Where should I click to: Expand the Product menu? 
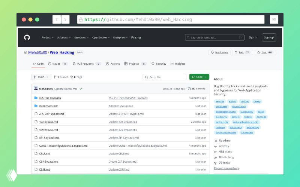(x=48, y=38)
